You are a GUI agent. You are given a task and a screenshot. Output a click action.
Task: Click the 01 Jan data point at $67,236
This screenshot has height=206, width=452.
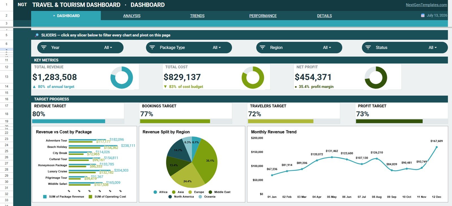pos(272,175)
